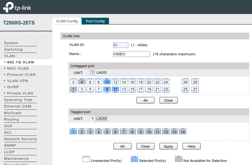Deselect tagged LAG 1 icon

coord(73,131)
